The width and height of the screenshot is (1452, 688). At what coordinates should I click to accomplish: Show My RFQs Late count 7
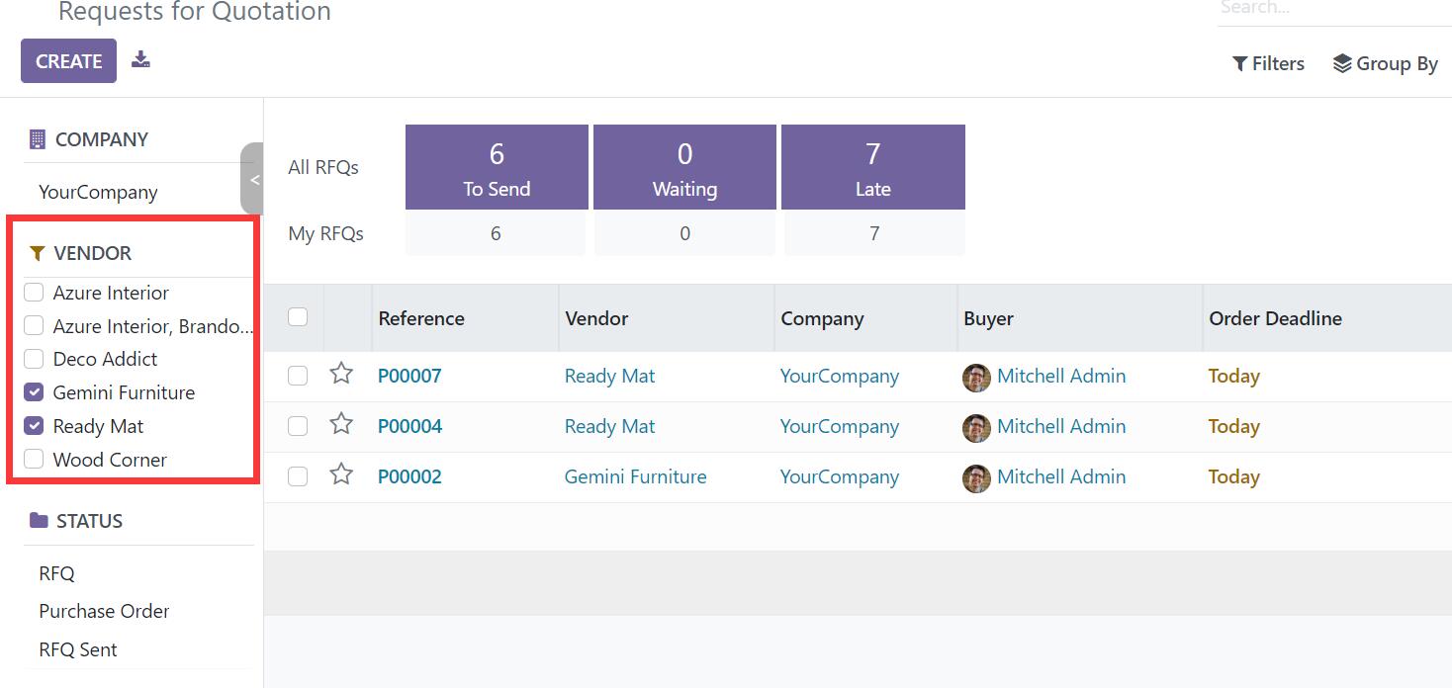coord(874,234)
